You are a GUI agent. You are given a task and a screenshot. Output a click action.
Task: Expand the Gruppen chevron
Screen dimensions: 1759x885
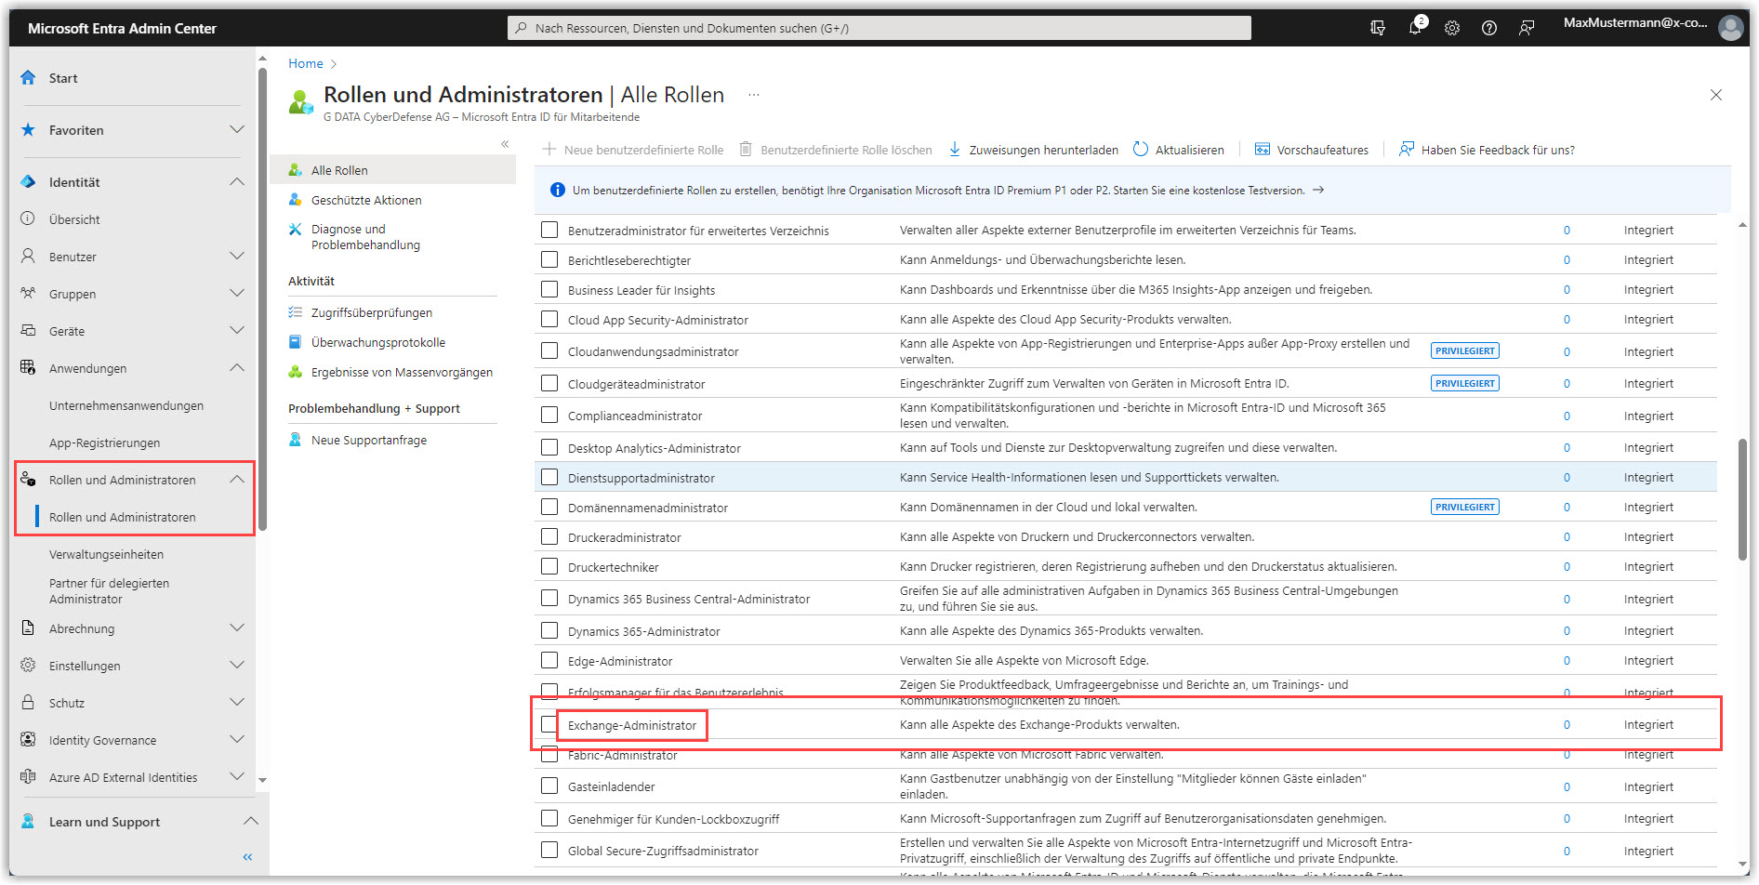[x=237, y=293]
